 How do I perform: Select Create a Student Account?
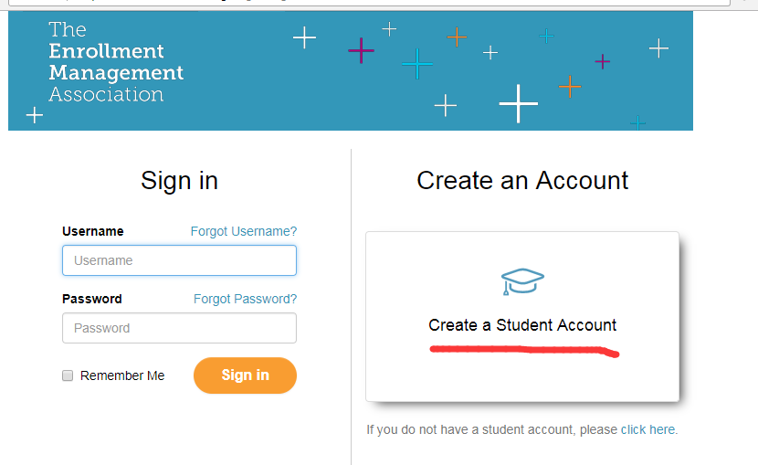[522, 317]
